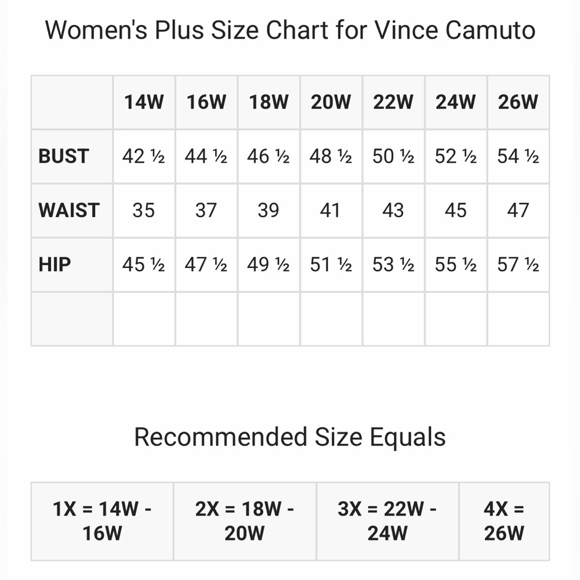Click the Recommended Size Equals heading
Image resolution: width=580 pixels, height=580 pixels.
tap(290, 437)
